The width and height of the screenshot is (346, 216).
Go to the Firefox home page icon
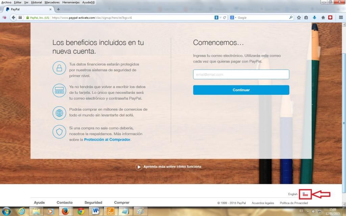pos(323,18)
